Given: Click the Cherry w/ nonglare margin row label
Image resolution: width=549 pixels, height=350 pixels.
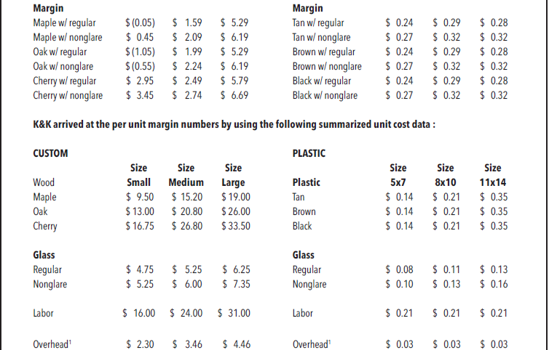Looking at the screenshot, I should coord(68,95).
